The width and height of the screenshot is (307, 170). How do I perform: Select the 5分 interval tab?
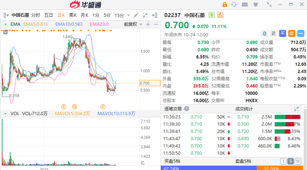[107, 15]
